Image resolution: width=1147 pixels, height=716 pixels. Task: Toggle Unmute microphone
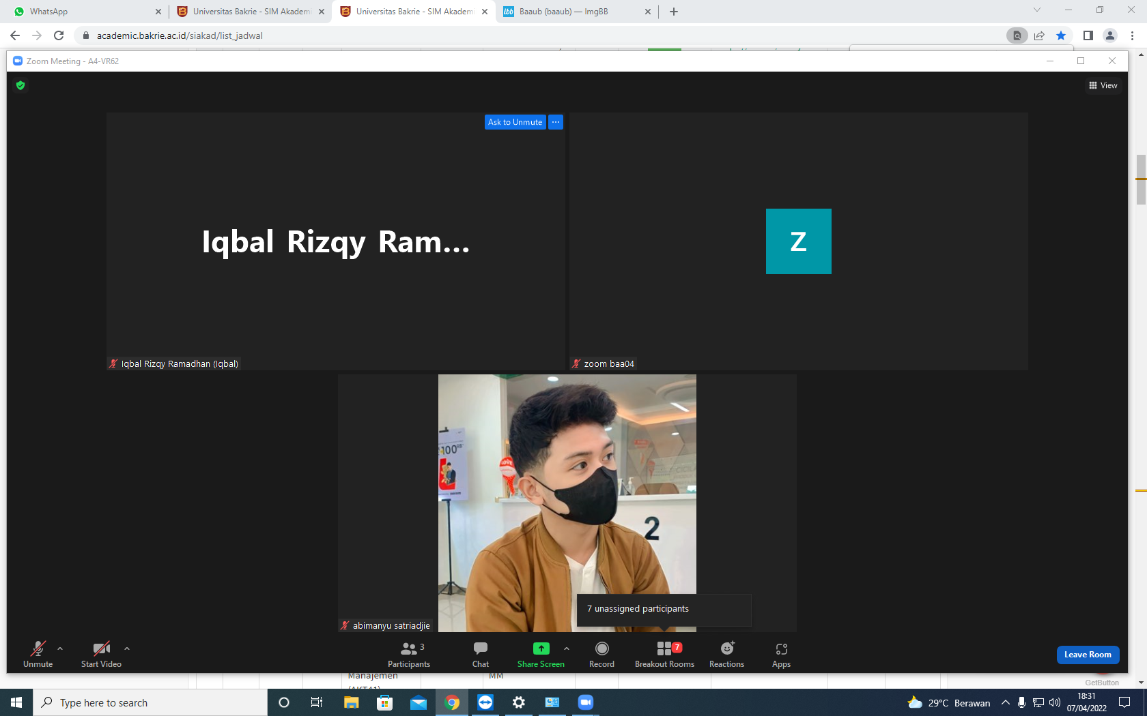(38, 655)
